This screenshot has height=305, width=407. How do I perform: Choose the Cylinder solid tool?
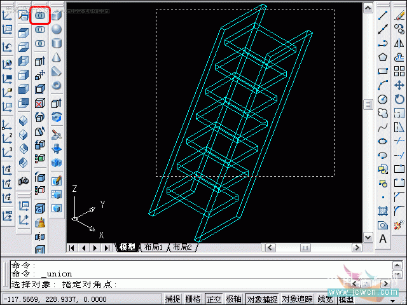(x=57, y=43)
